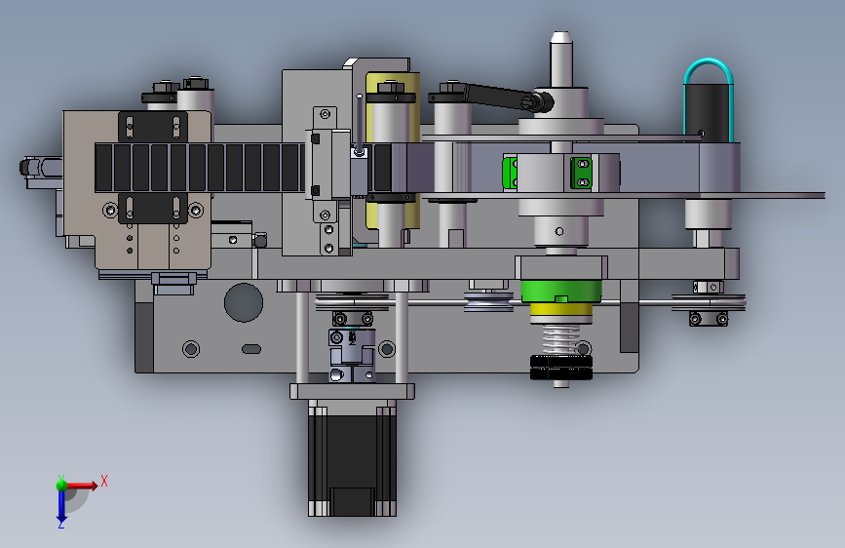Screen dimensions: 845x548
Task: Select the far-right belt pulley below the frame
Action: [709, 302]
